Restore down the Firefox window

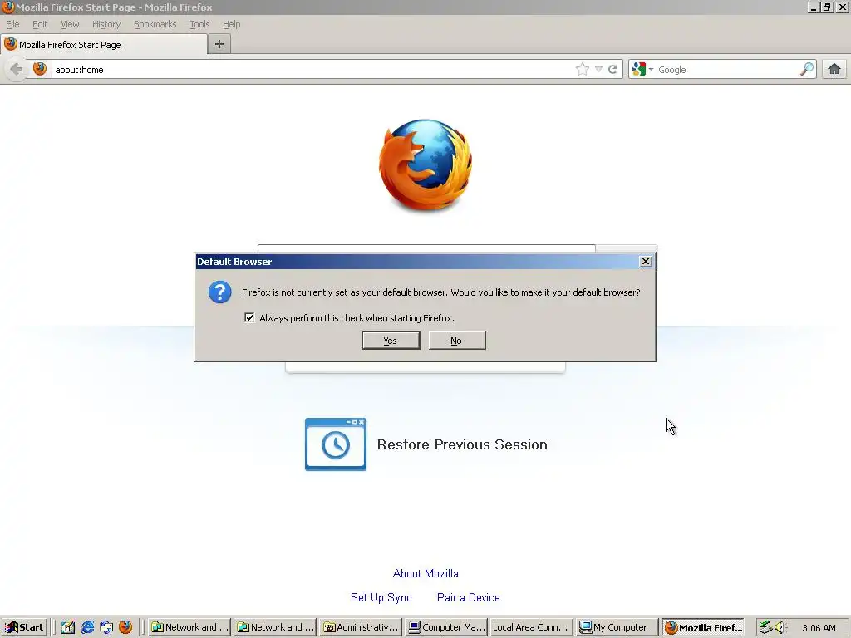coord(827,7)
